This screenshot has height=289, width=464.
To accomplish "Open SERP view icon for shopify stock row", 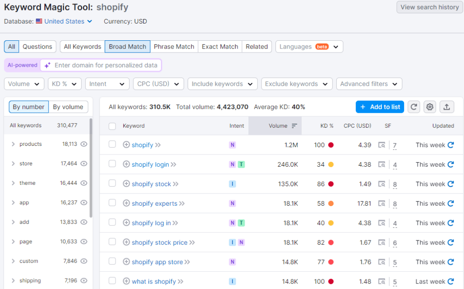I will tap(382, 184).
